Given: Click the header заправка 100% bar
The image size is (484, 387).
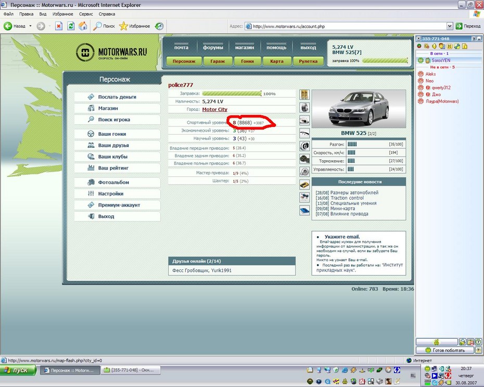Looking at the screenshot, I should [x=385, y=61].
